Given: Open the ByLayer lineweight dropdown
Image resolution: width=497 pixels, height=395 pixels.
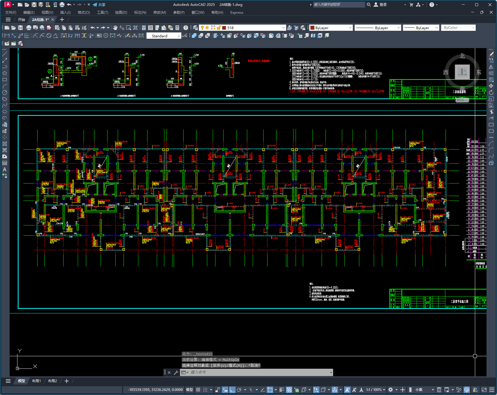Looking at the screenshot, I should (x=436, y=28).
